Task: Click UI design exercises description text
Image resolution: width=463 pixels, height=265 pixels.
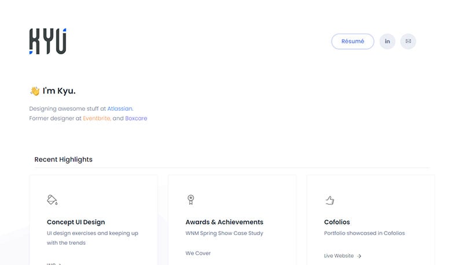Action: point(93,238)
